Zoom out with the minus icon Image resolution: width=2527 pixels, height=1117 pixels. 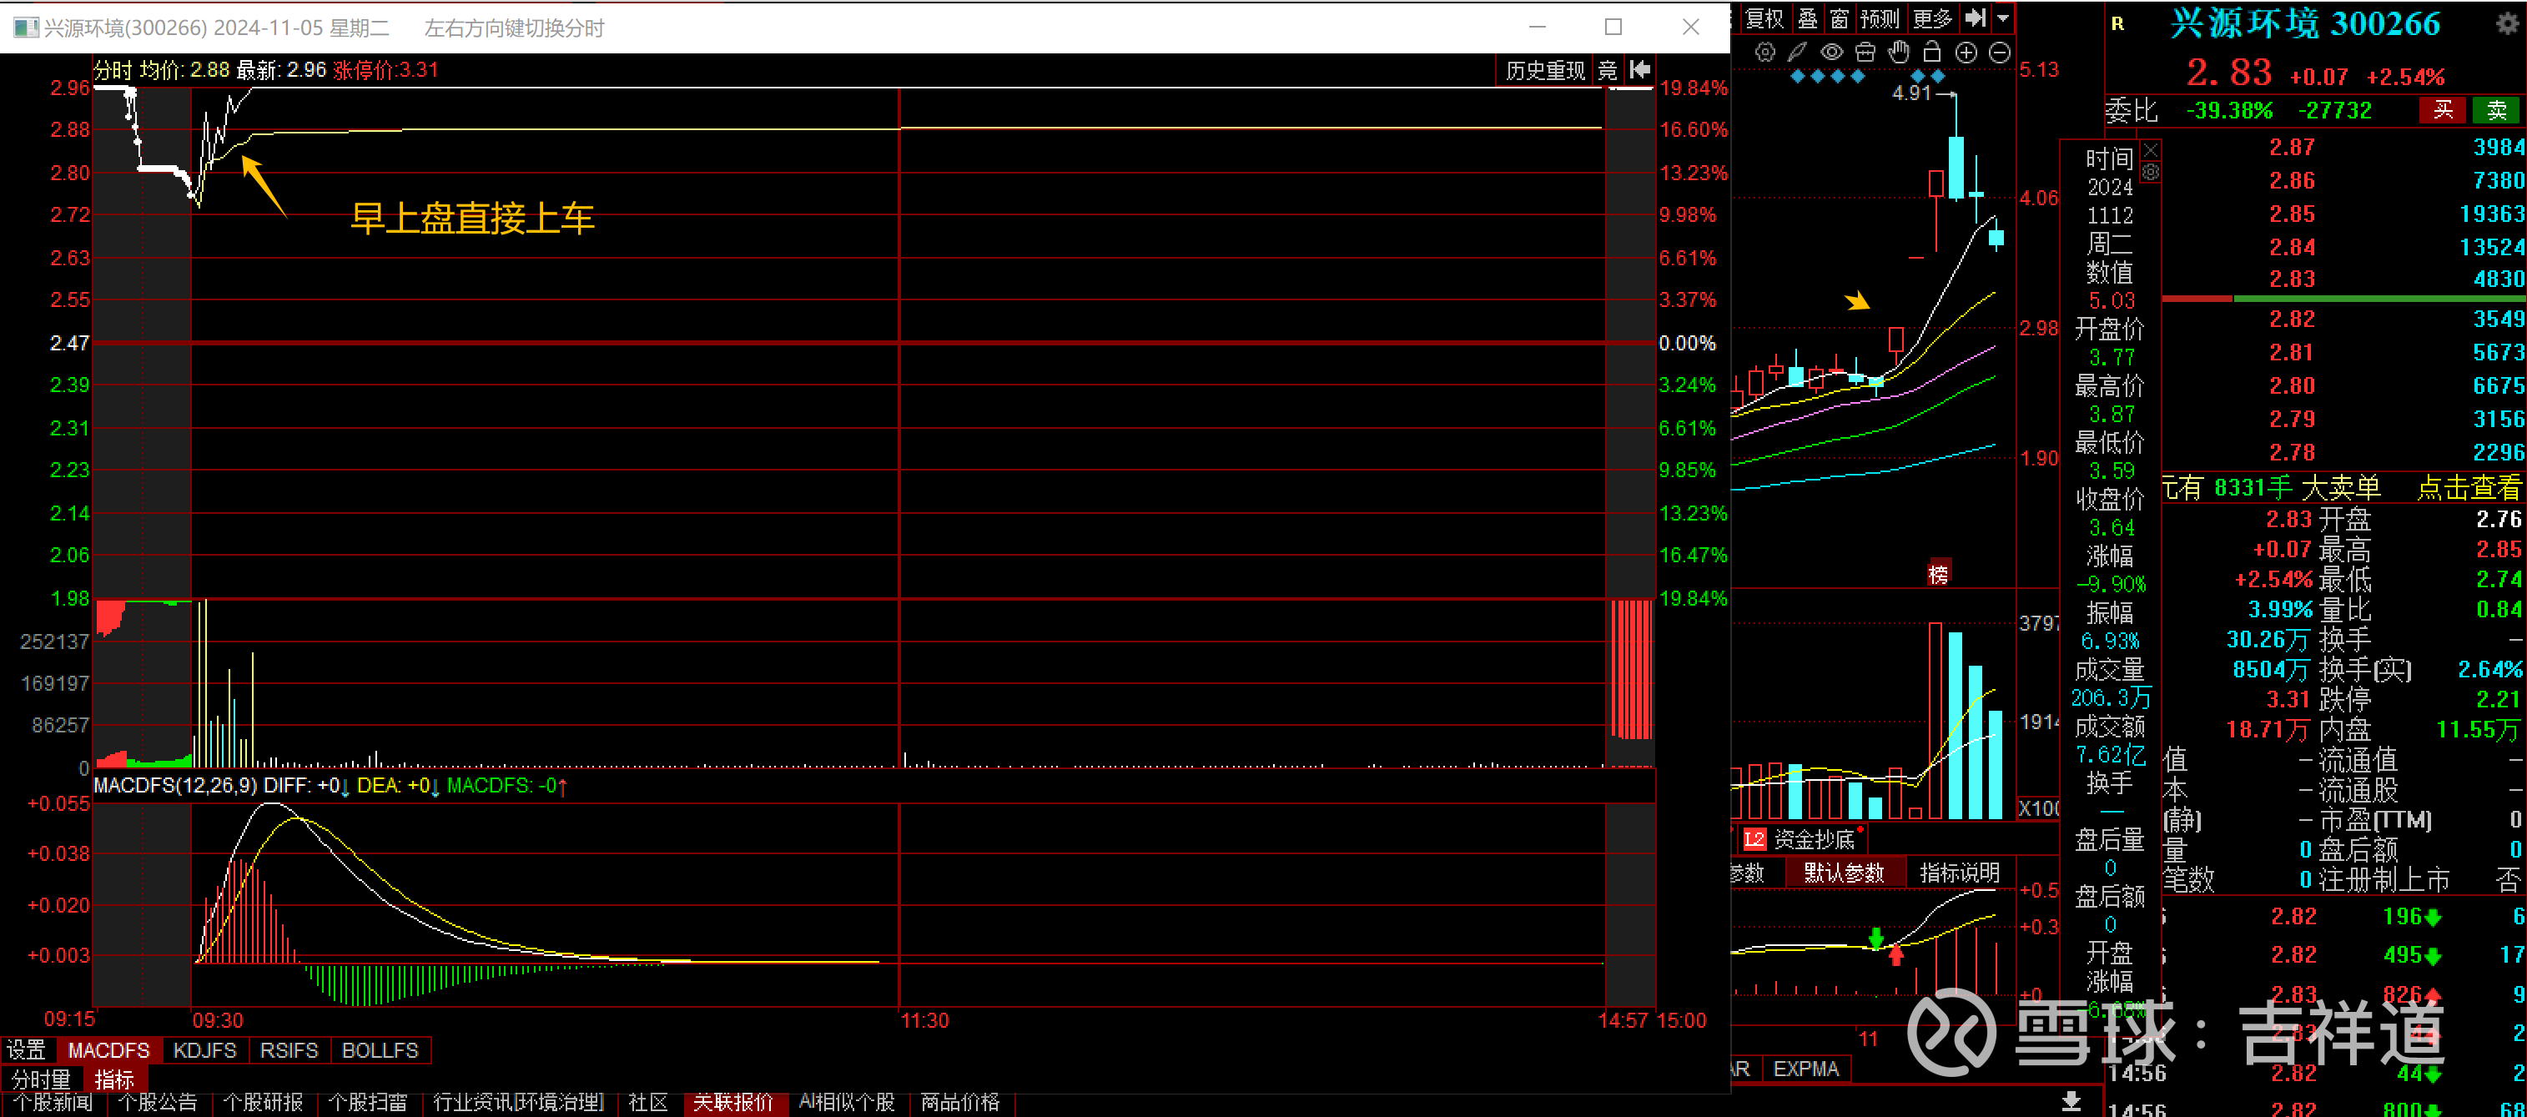coord(1999,53)
